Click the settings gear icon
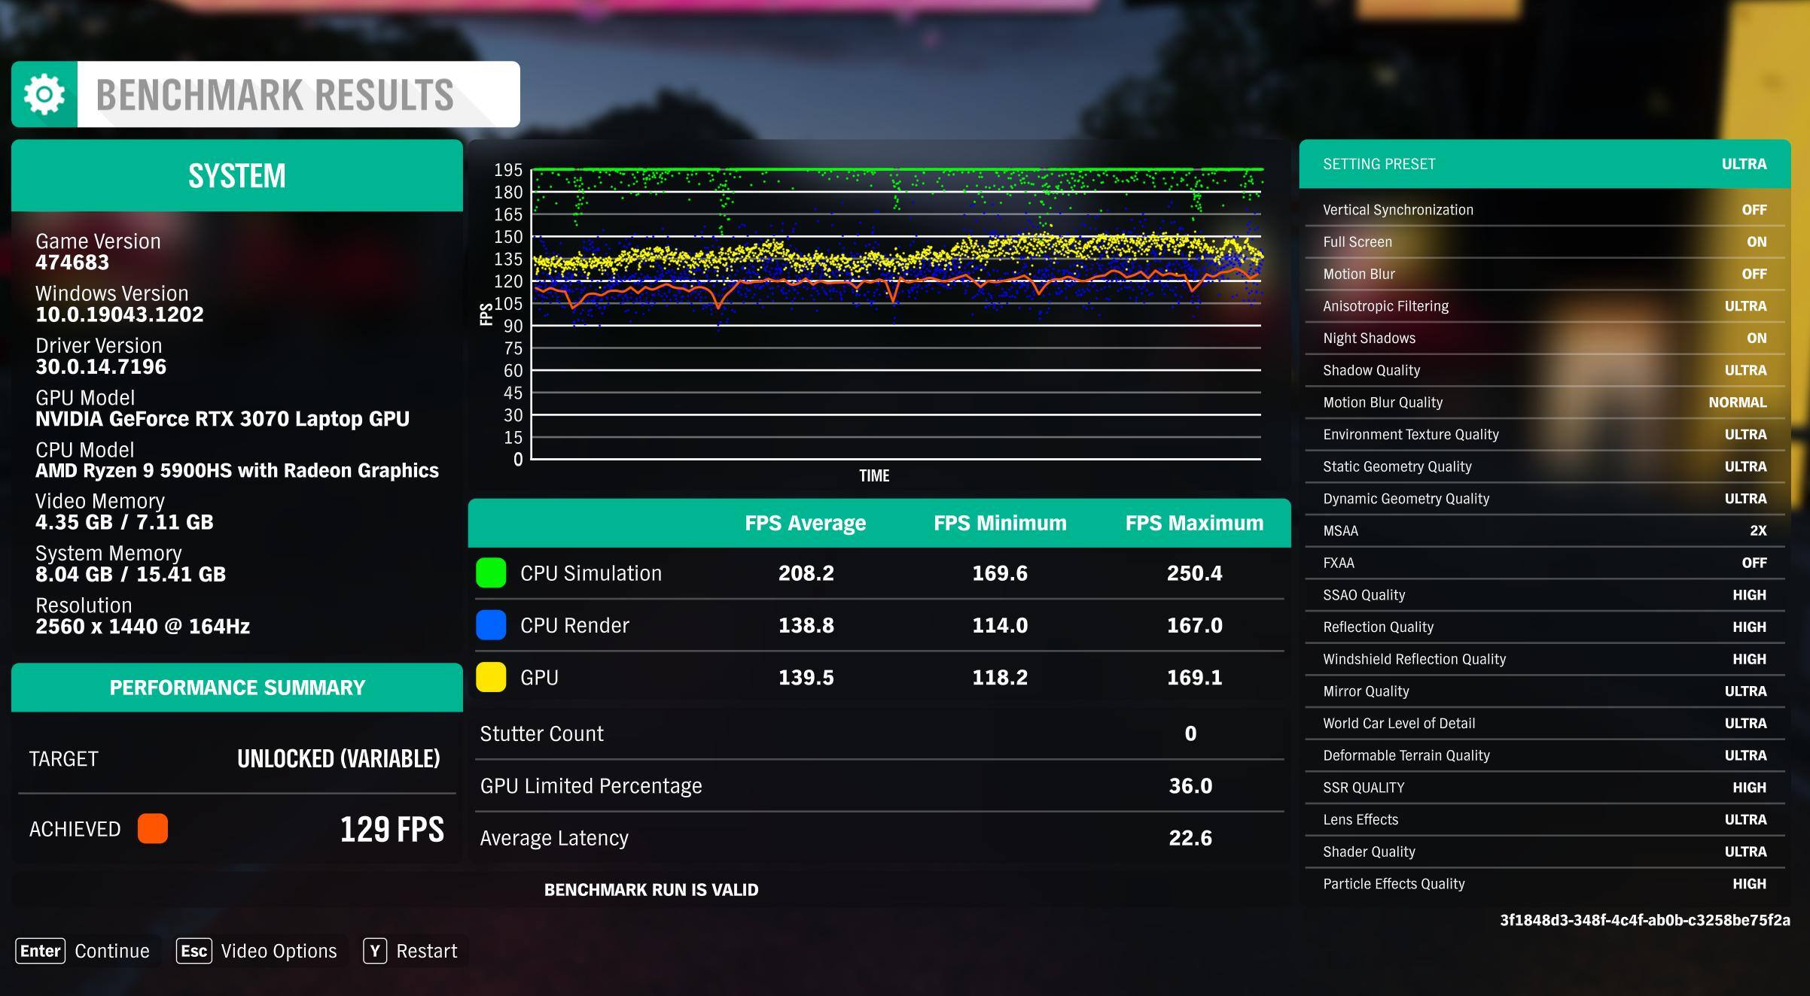 pos(44,95)
